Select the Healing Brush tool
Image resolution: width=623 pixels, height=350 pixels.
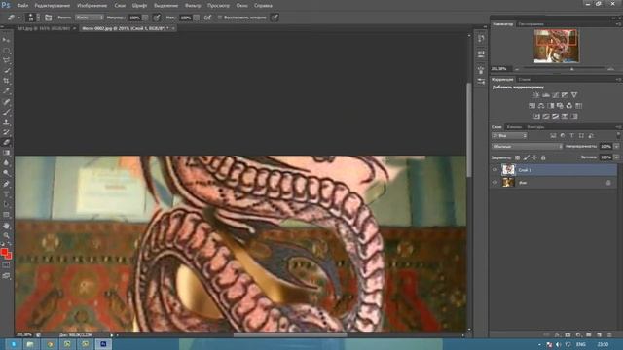[x=6, y=101]
